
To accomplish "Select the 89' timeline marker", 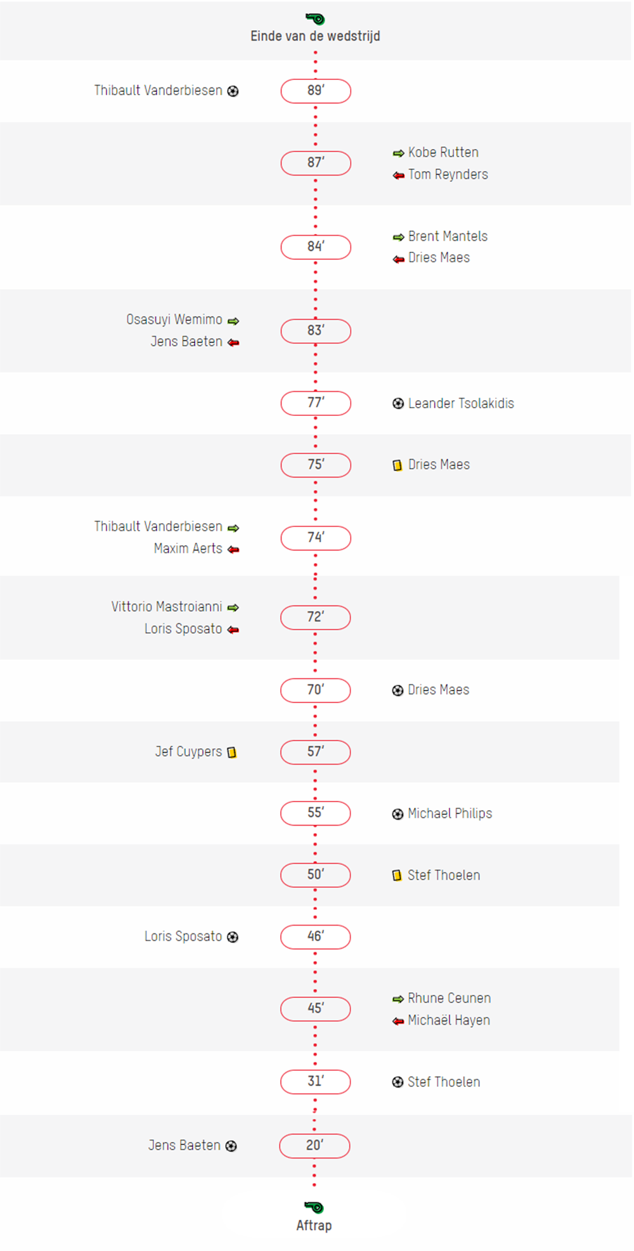I will [316, 91].
